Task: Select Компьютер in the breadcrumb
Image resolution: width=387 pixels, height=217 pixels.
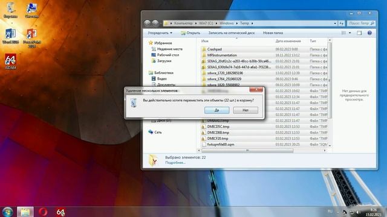Action: click(183, 23)
